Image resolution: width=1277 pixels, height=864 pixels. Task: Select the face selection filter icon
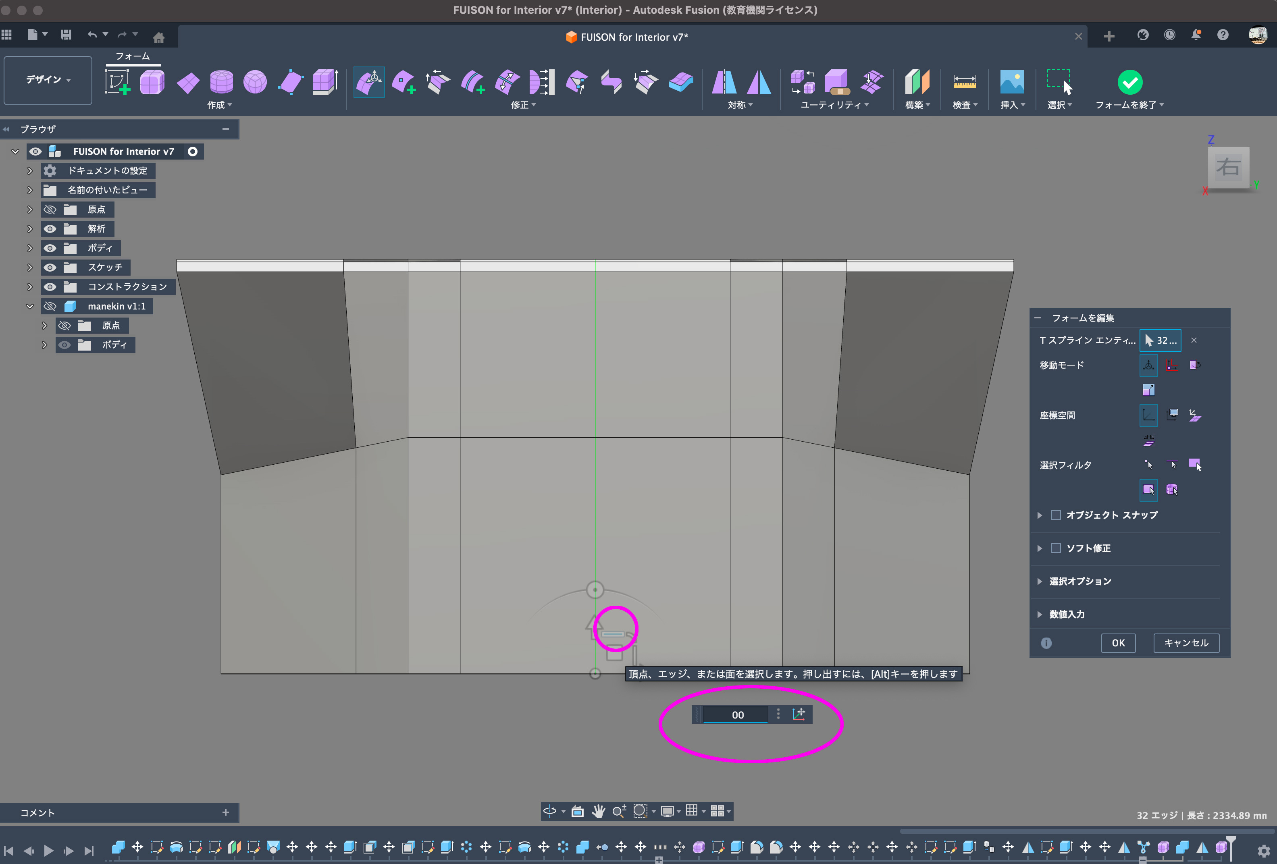tap(1195, 465)
